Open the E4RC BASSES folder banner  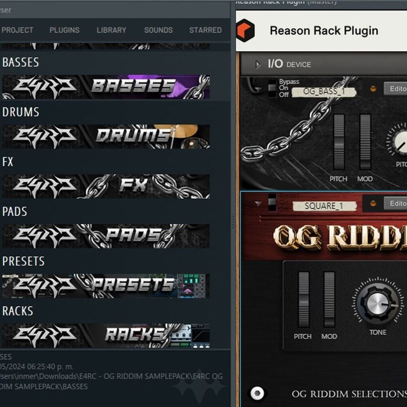tap(106, 87)
